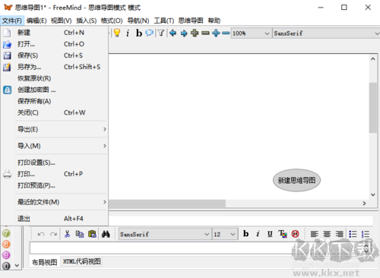The height and width of the screenshot is (278, 380).
Task: Open the 编辑(E) menu
Action: click(x=36, y=21)
